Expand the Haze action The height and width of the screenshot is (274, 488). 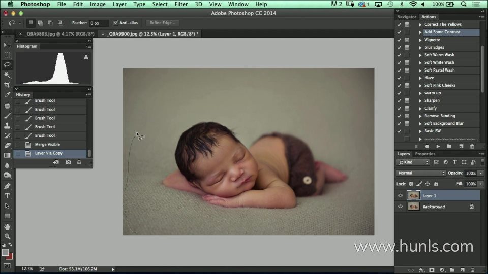pos(420,78)
